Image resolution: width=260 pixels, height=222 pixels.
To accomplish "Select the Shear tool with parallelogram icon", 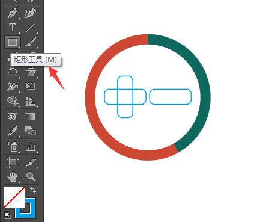I will pos(31,72).
